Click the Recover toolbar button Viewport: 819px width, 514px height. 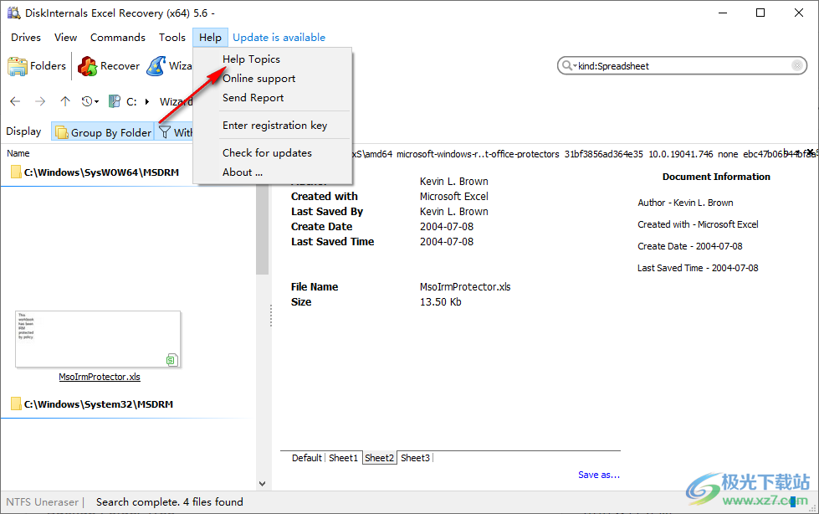click(109, 66)
